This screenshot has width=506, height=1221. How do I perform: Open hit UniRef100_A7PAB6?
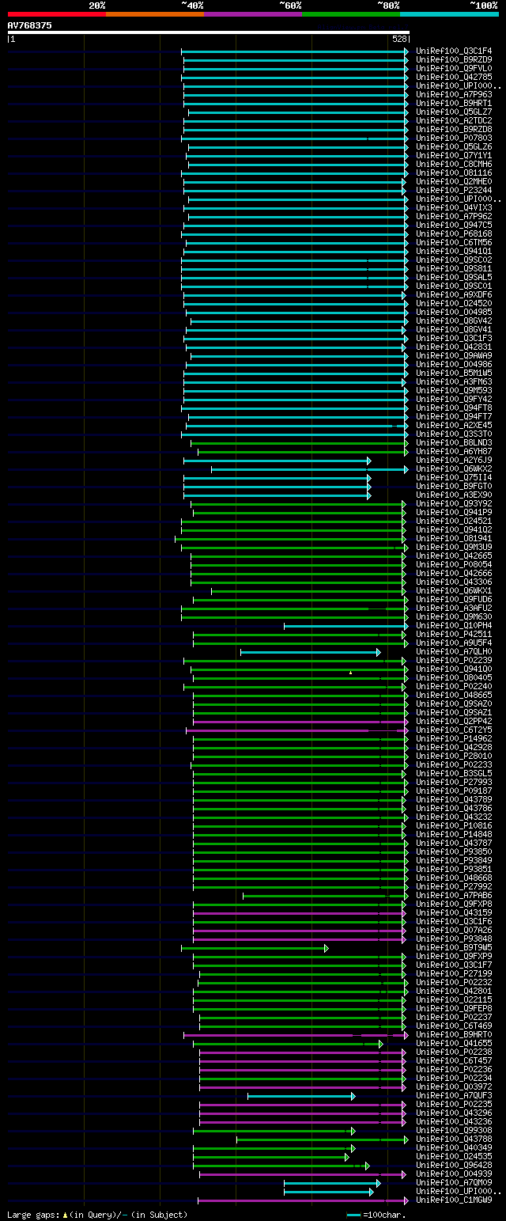point(454,895)
